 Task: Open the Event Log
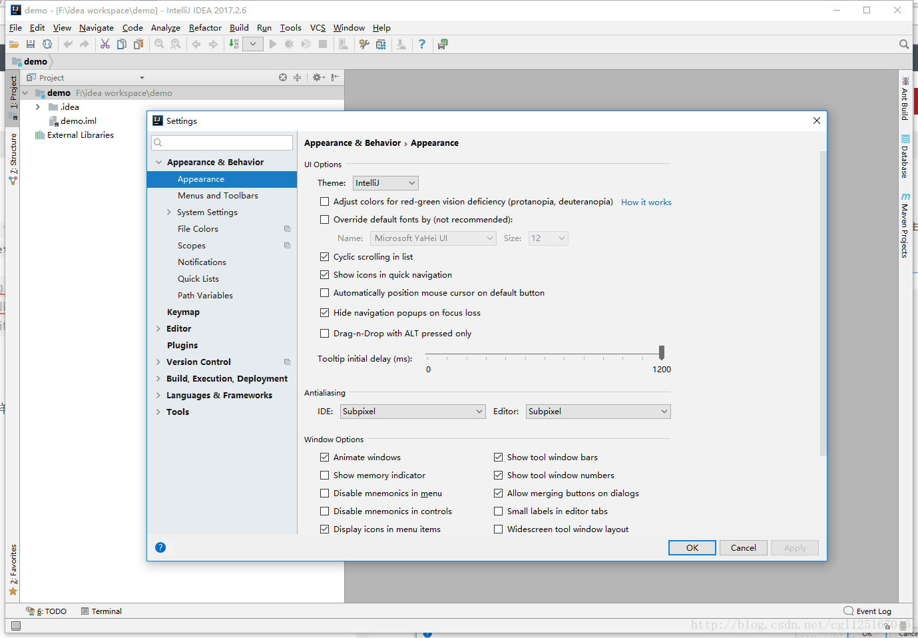[867, 611]
